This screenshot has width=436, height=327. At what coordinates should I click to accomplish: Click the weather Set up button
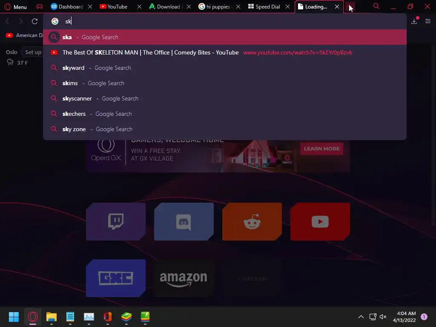click(x=33, y=52)
